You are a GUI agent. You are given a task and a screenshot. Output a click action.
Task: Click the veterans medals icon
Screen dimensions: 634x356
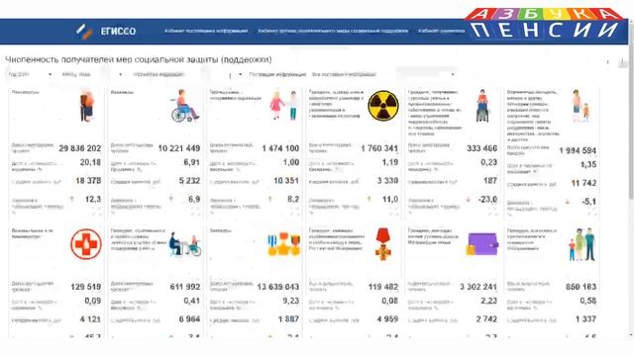tap(284, 244)
